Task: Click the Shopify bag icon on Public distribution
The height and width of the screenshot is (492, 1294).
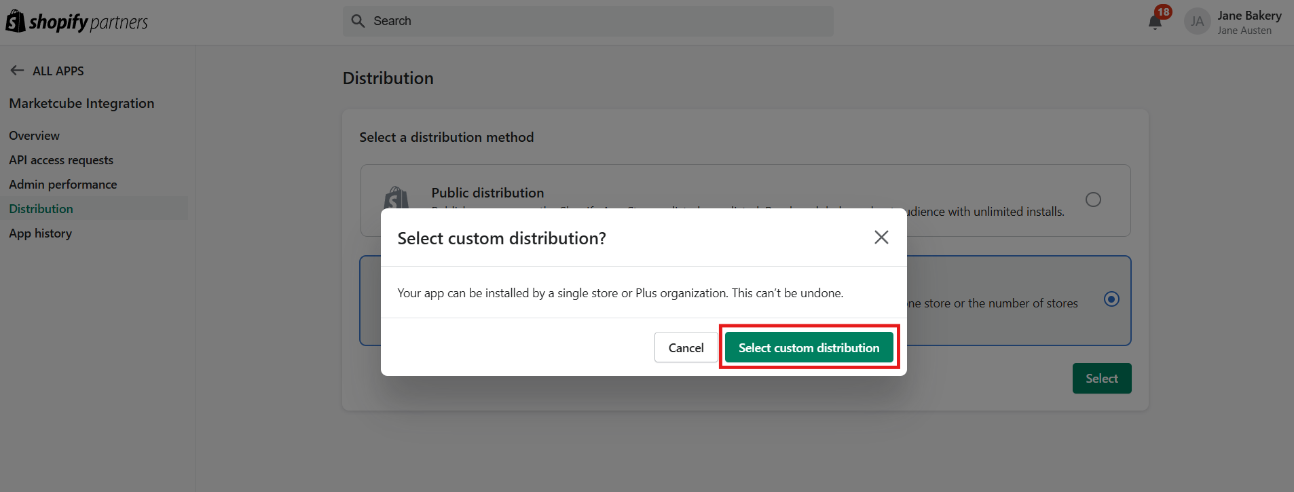Action: pos(396,197)
